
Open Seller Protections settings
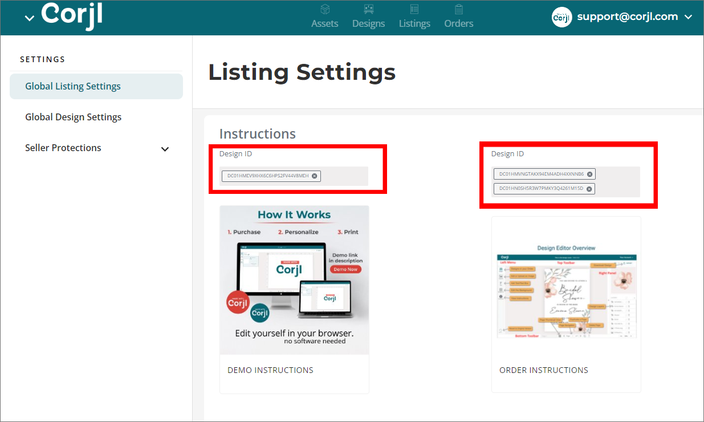tap(63, 148)
